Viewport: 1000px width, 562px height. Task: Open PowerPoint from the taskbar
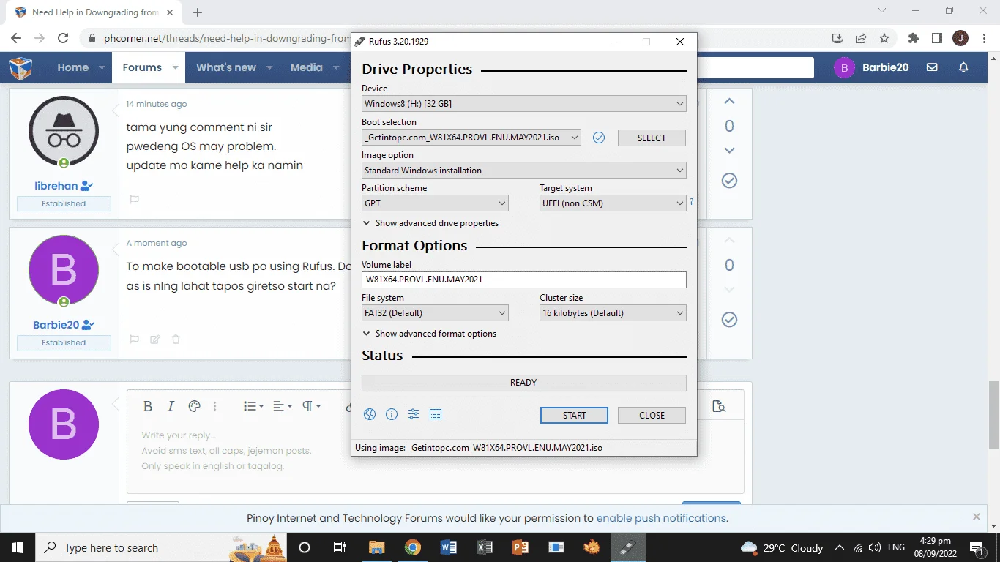pos(520,547)
